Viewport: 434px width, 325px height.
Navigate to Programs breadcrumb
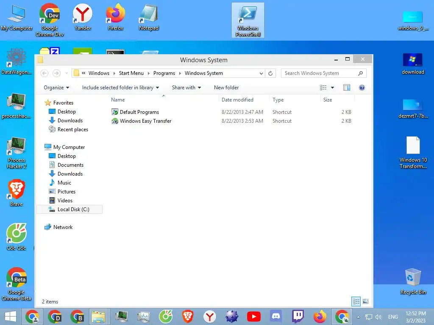[x=164, y=73]
